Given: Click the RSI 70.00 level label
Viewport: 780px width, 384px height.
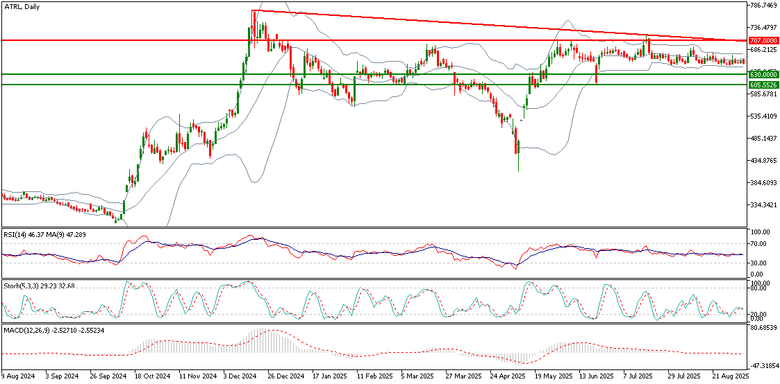Looking at the screenshot, I should [759, 244].
